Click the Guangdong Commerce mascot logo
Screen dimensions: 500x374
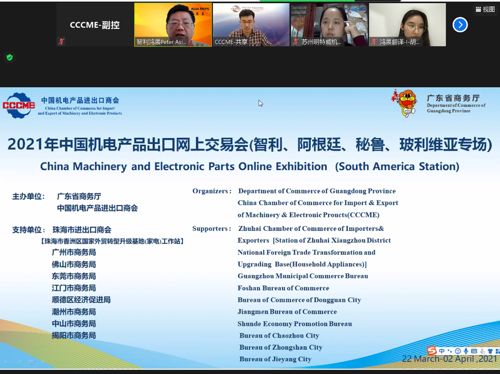pos(405,103)
